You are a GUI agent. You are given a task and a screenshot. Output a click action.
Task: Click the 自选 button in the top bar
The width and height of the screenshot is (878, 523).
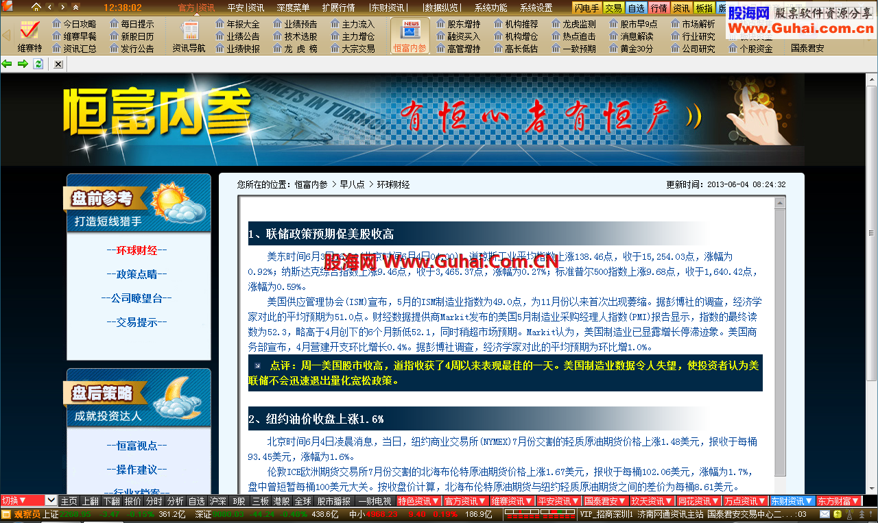click(x=637, y=8)
